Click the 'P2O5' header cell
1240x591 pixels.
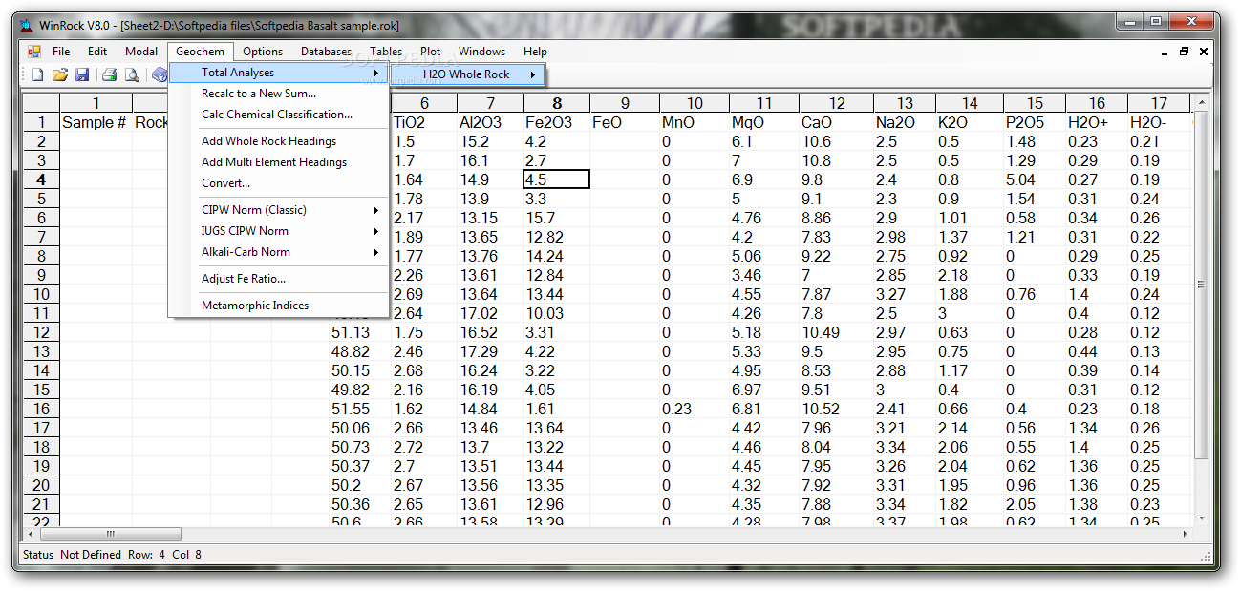[x=1035, y=122]
